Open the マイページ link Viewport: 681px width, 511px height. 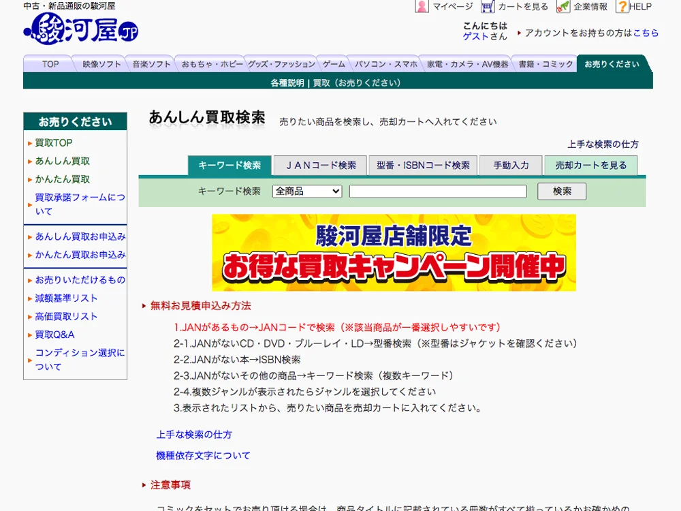(453, 7)
